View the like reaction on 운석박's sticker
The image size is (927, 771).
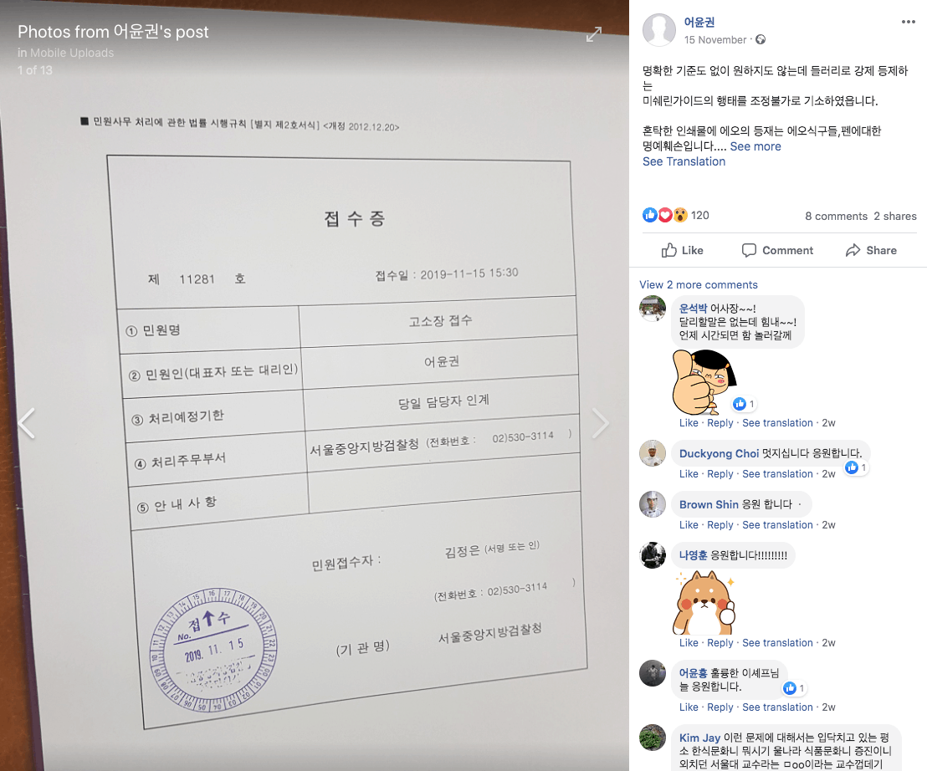click(x=744, y=404)
